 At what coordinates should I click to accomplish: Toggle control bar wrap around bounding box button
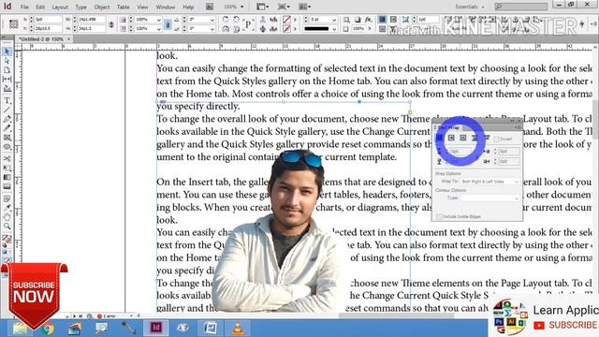(x=393, y=19)
